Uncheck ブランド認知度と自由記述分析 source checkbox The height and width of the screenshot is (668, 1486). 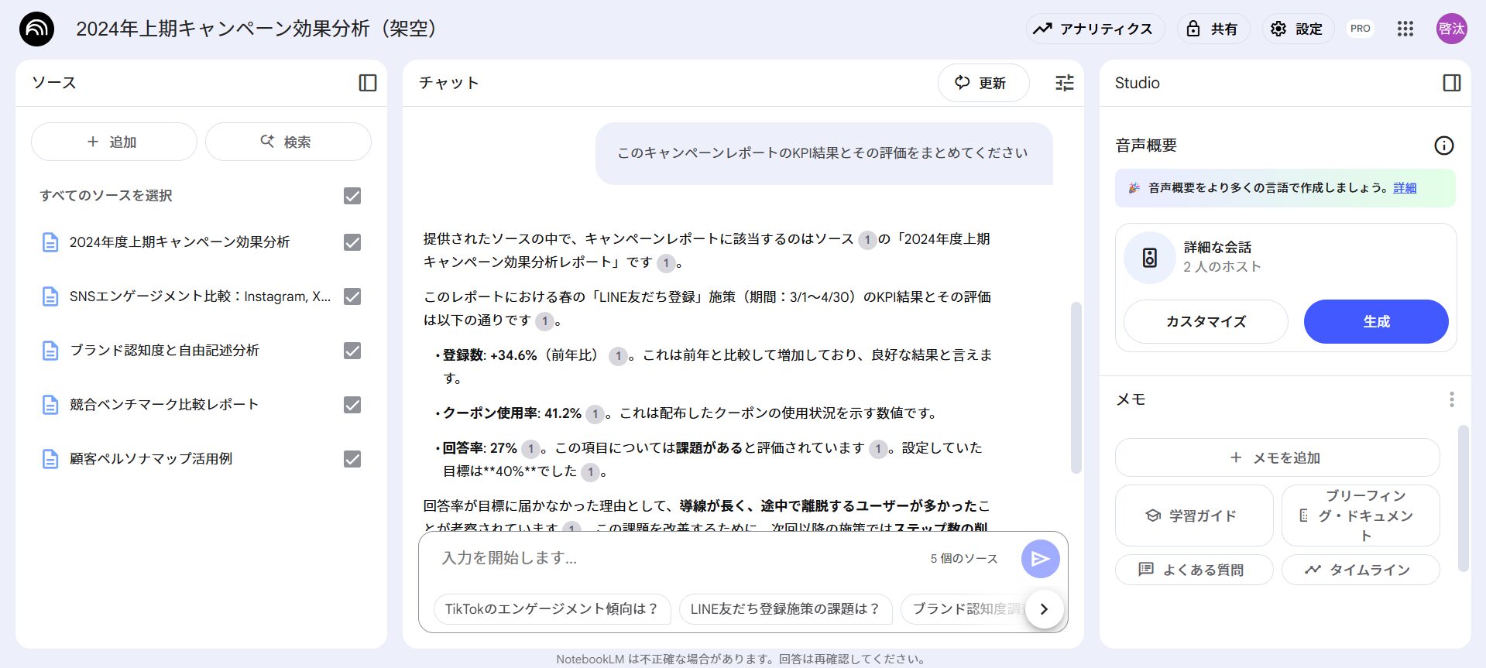point(352,351)
